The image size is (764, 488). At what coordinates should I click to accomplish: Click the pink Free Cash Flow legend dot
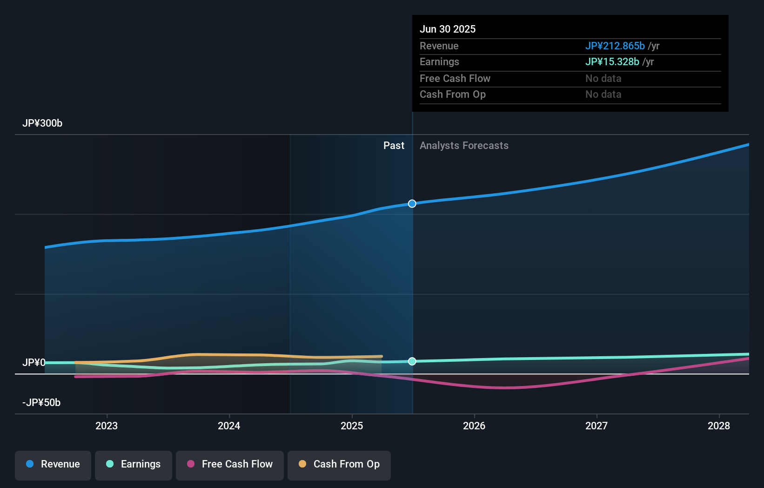(x=191, y=464)
